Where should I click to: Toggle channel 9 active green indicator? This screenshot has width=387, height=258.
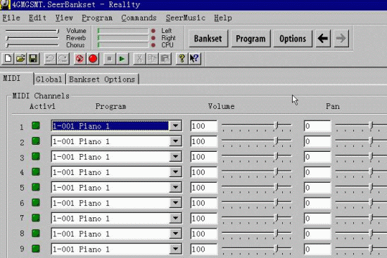(36, 249)
